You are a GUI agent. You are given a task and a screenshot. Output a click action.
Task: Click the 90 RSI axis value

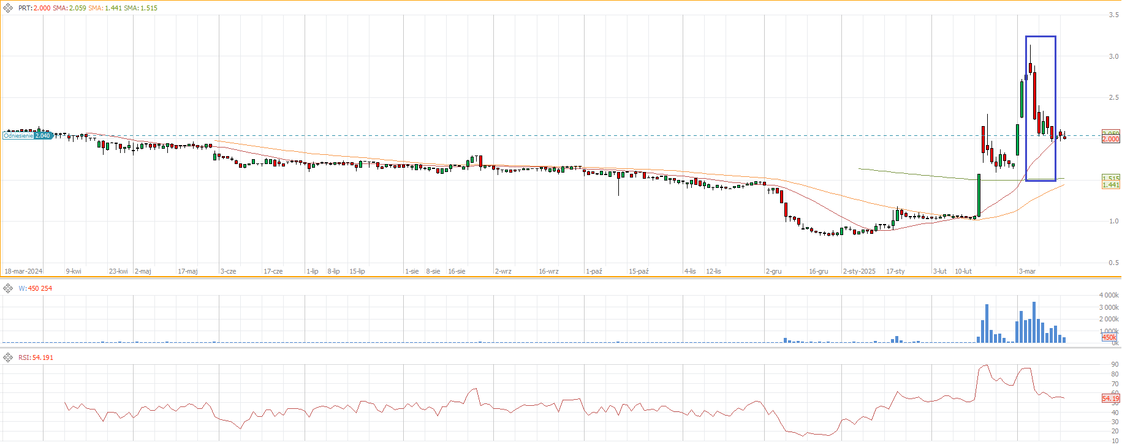pos(1115,365)
